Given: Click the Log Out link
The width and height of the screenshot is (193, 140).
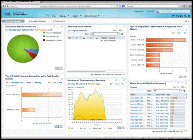Looking at the screenshot, I should pyautogui.click(x=150, y=12).
